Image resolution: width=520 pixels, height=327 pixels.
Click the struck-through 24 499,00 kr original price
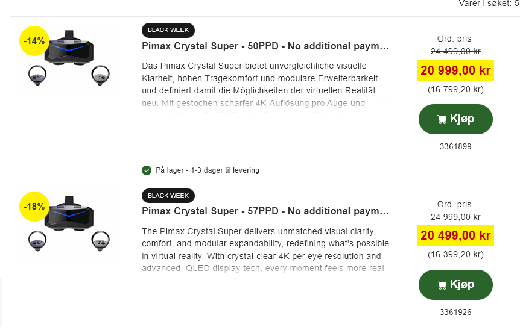point(455,51)
